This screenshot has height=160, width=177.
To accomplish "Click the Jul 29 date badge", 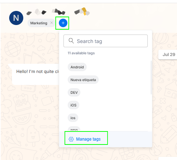I will 168,55.
